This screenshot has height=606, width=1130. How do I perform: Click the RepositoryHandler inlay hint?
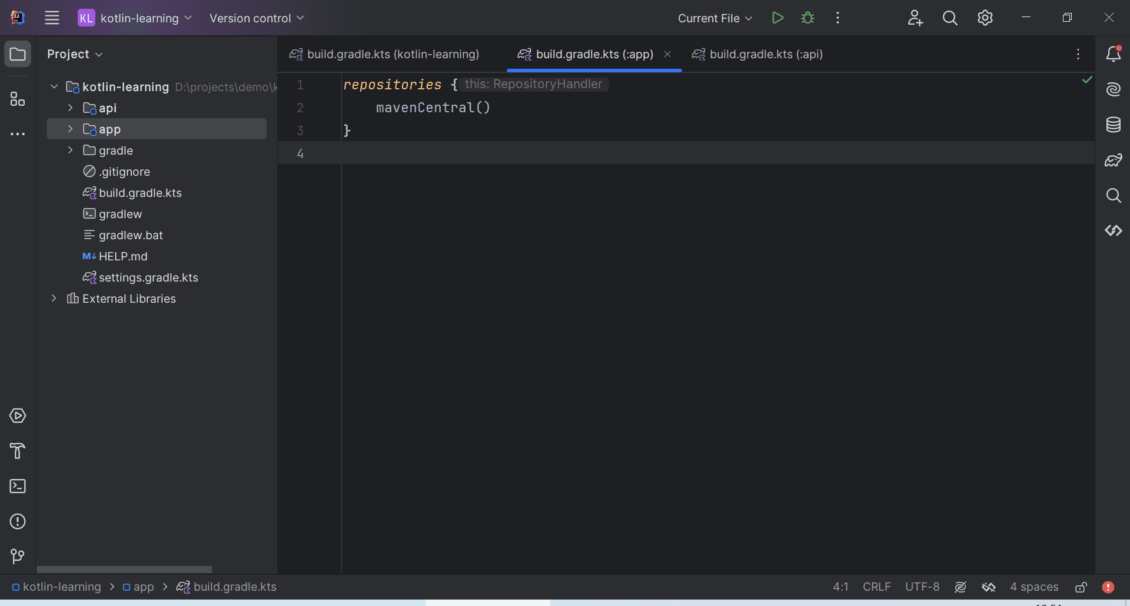click(x=534, y=84)
